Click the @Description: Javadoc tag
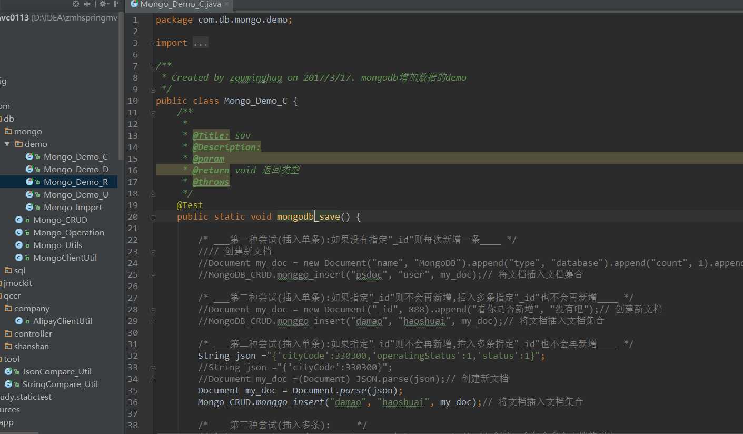The height and width of the screenshot is (434, 743). (x=227, y=147)
